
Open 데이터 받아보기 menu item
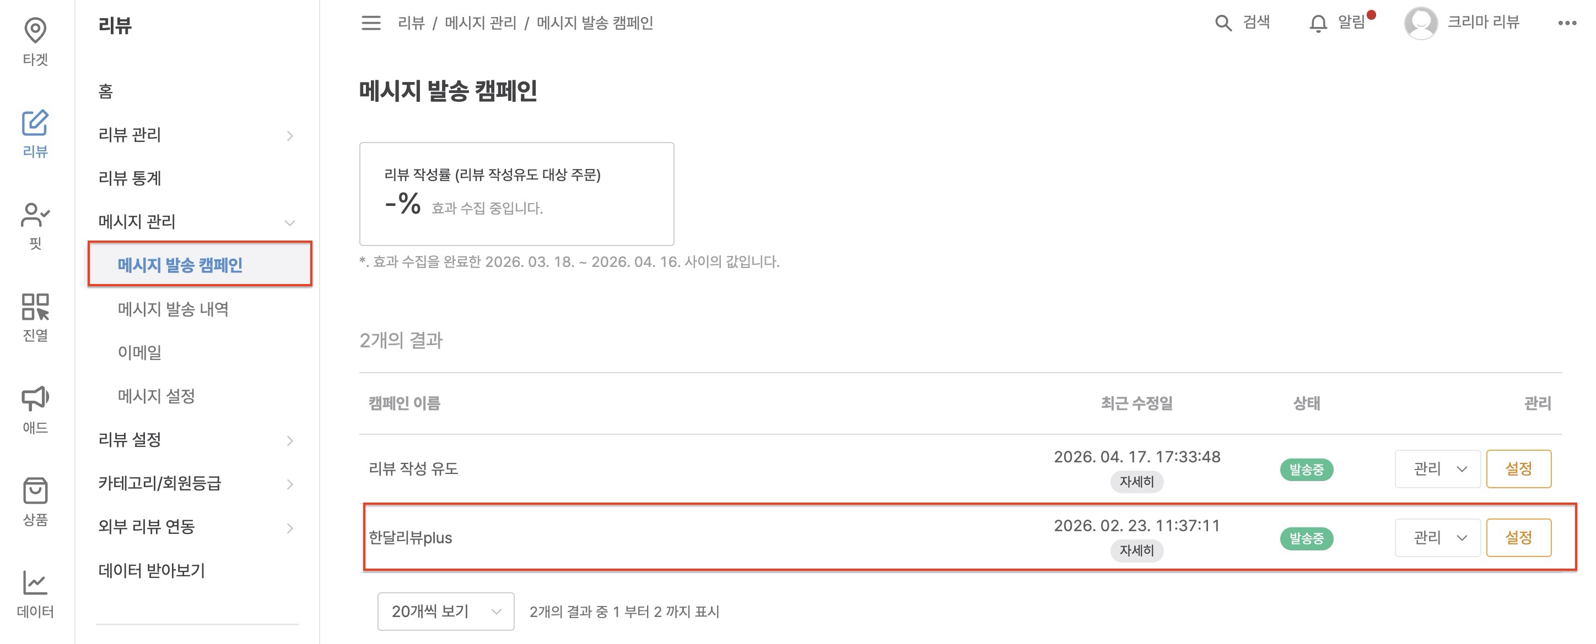click(x=151, y=570)
